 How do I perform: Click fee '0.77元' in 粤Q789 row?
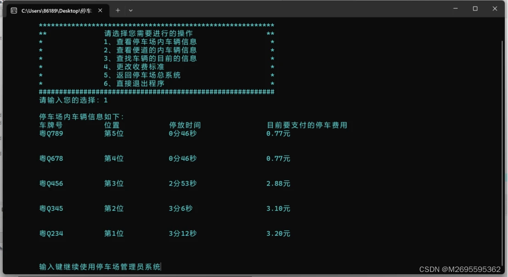click(x=278, y=133)
